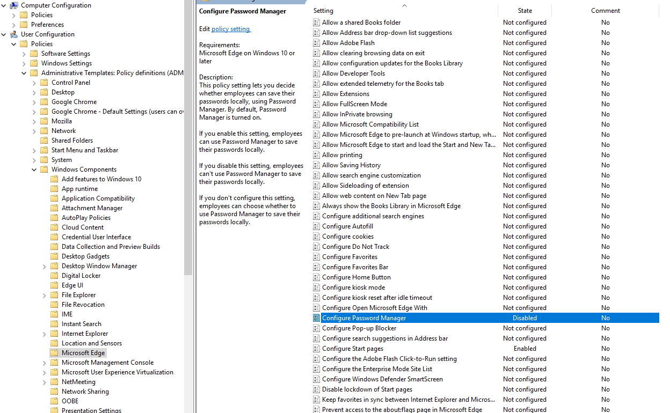Select 'Disable lockdown of Start pages' setting
Image resolution: width=670 pixels, height=413 pixels.
point(367,389)
